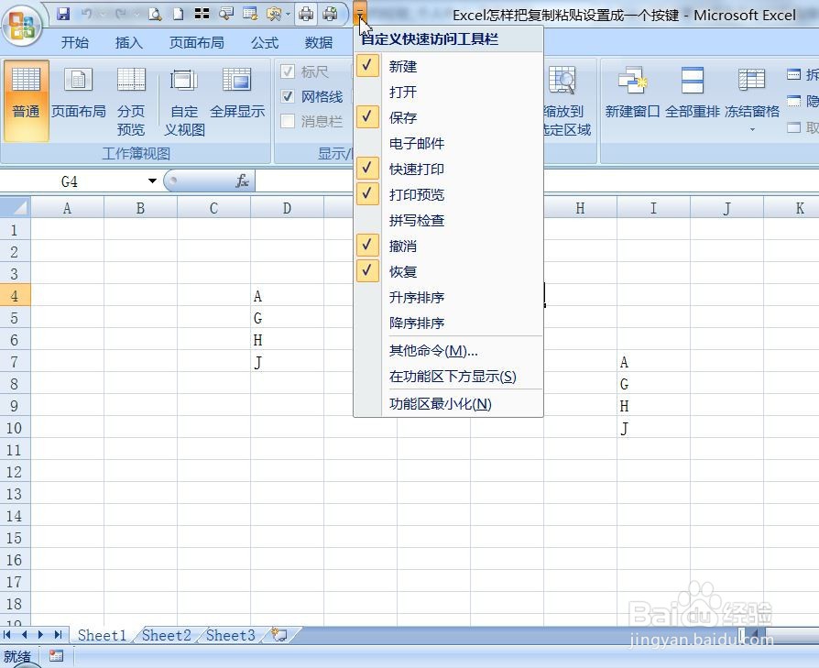Open Page Break Preview (分页预览)
This screenshot has height=668, width=819.
point(131,100)
